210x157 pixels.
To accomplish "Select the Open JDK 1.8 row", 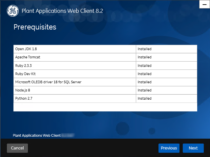I will (105, 49).
